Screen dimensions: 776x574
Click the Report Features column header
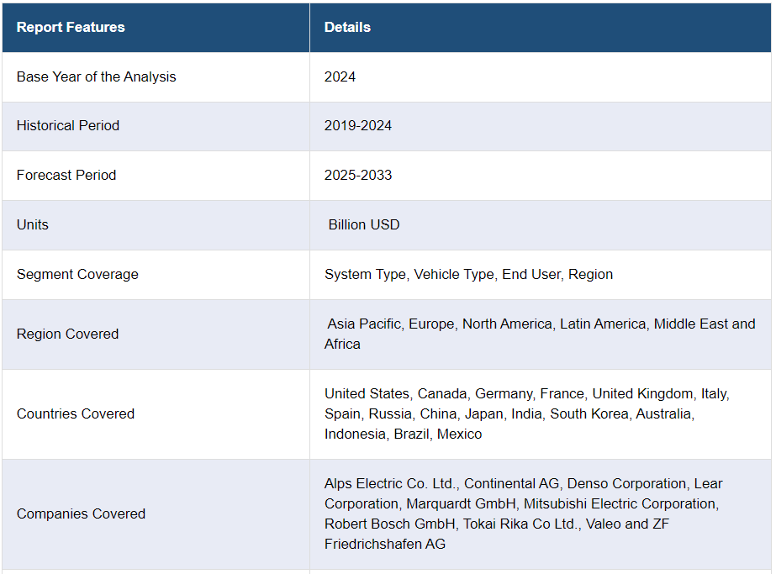point(71,27)
